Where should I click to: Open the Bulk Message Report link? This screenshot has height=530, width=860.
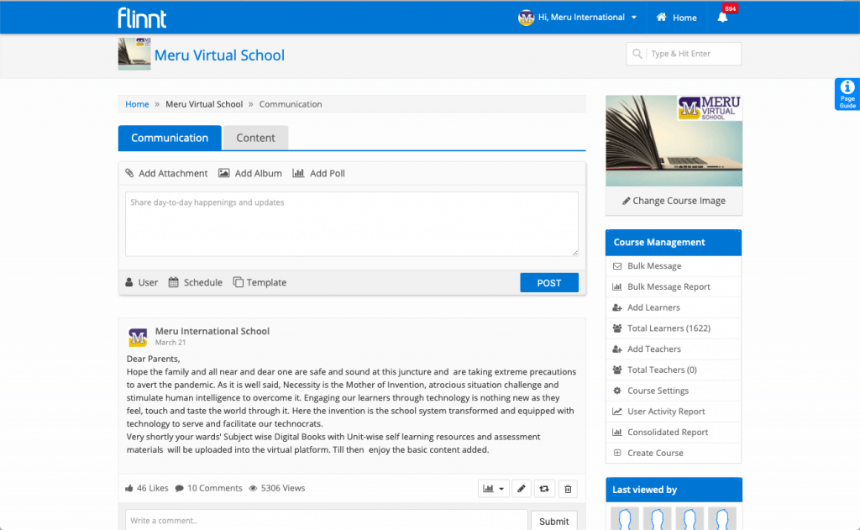coord(669,286)
